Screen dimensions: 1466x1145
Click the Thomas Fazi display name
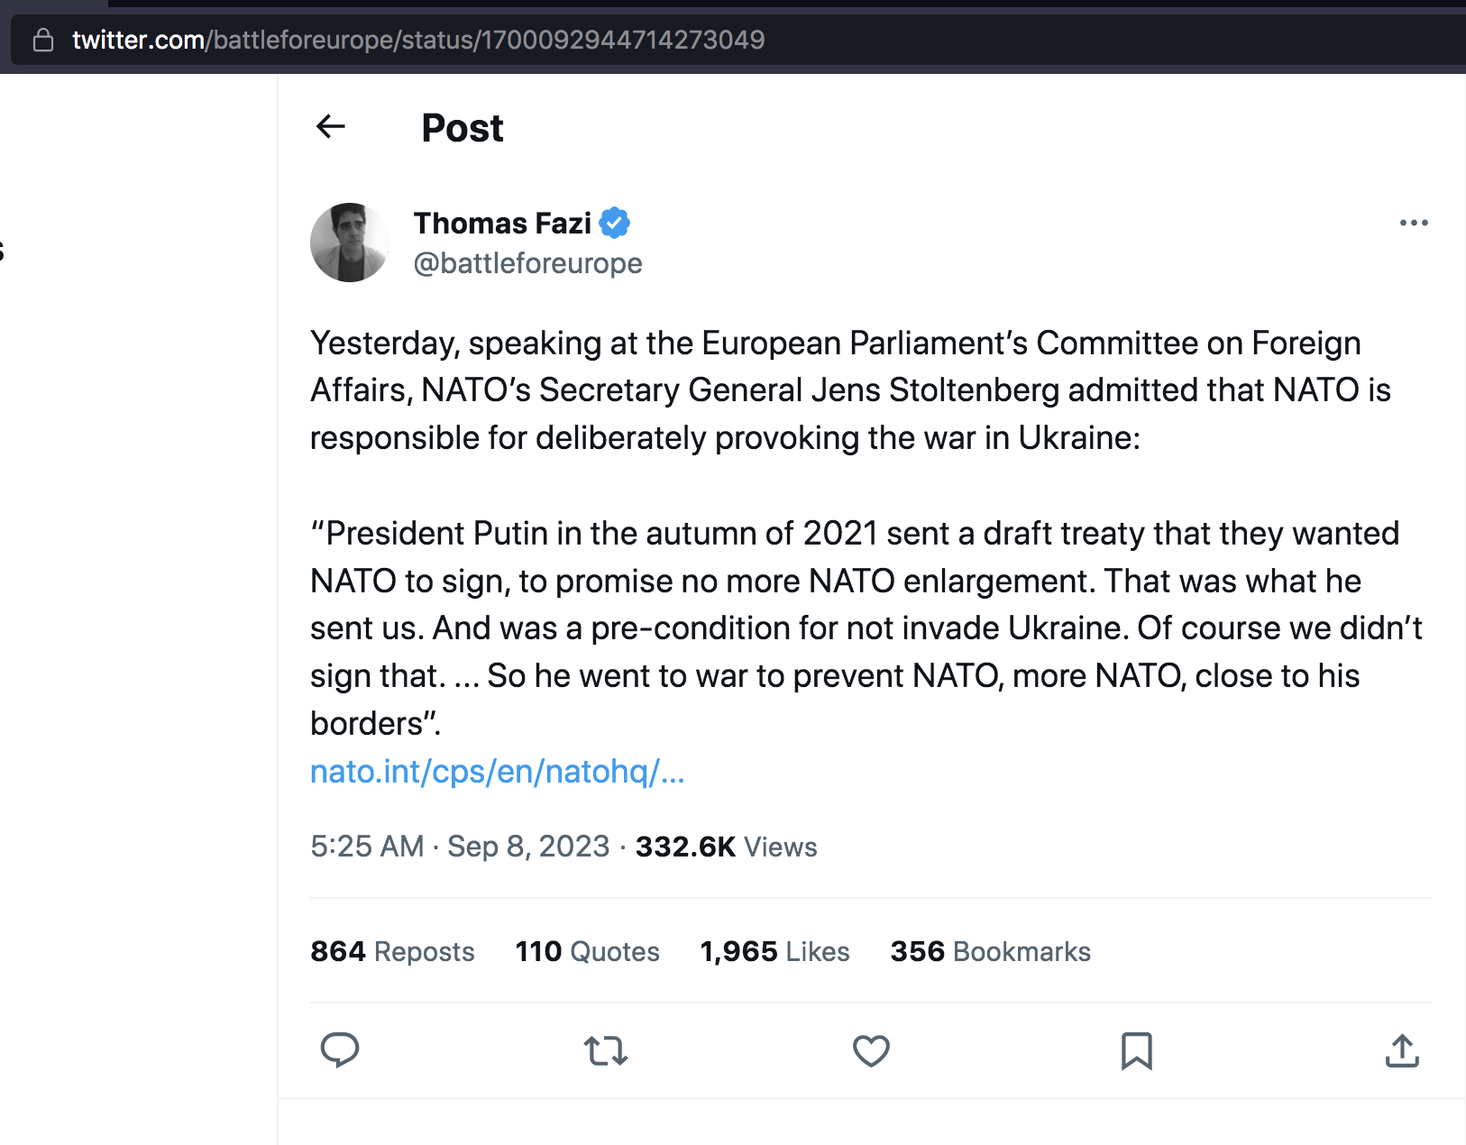tap(502, 223)
